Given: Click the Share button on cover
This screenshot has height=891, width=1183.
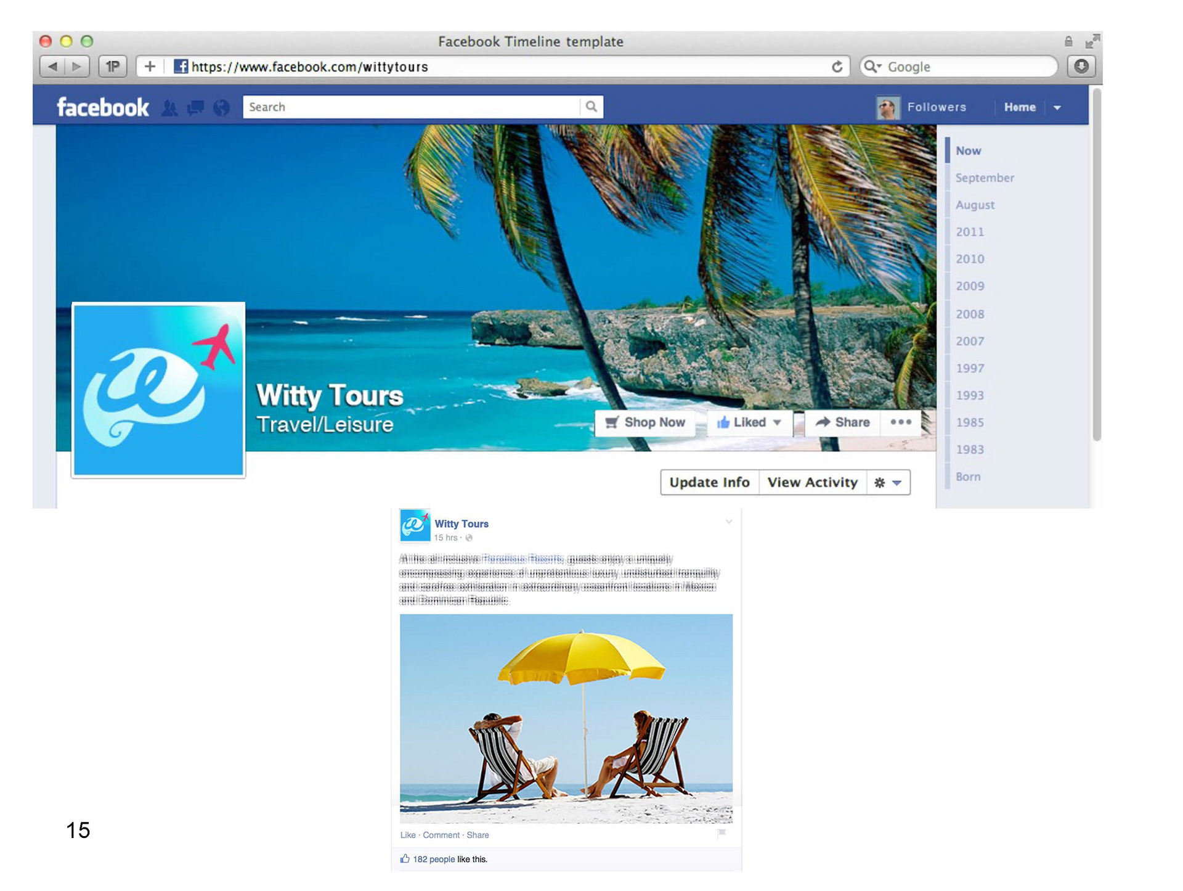Looking at the screenshot, I should [x=842, y=422].
